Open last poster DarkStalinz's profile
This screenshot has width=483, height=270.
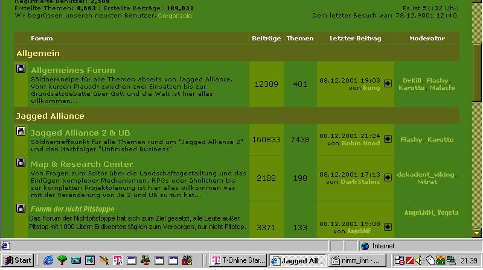click(360, 182)
